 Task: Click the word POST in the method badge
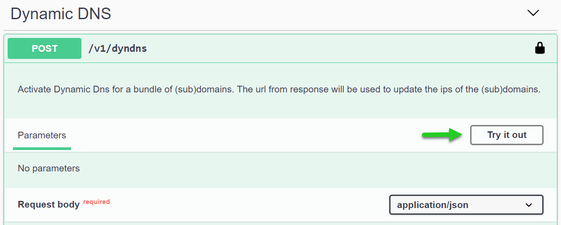44,49
